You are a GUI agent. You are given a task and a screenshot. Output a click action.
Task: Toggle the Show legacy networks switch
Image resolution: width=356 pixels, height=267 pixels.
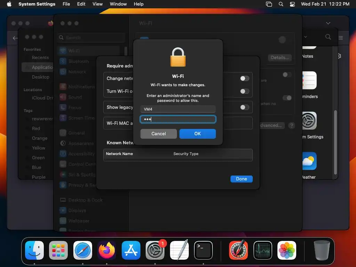tap(244, 107)
